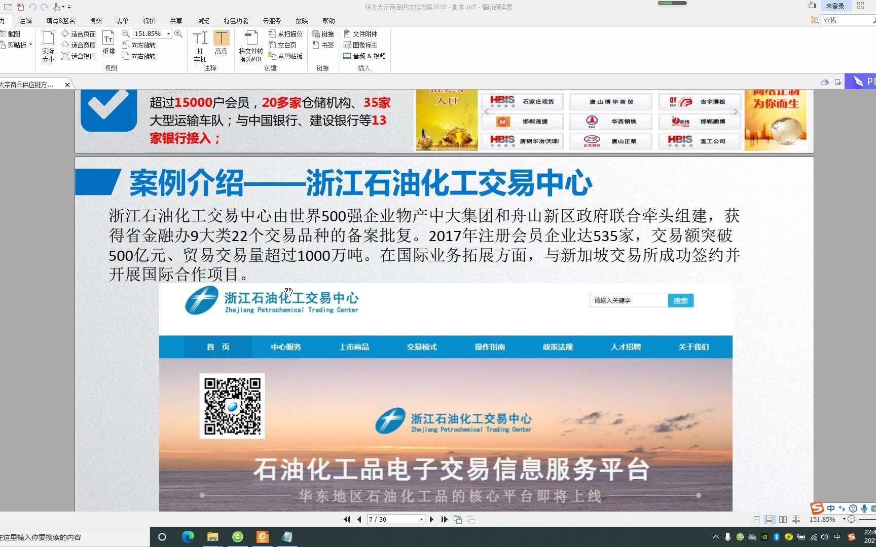Viewport: 876px width, 547px height.
Task: Select the 截图 screenshot tool
Action: 12,33
